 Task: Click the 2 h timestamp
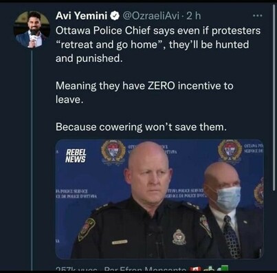pos(193,16)
